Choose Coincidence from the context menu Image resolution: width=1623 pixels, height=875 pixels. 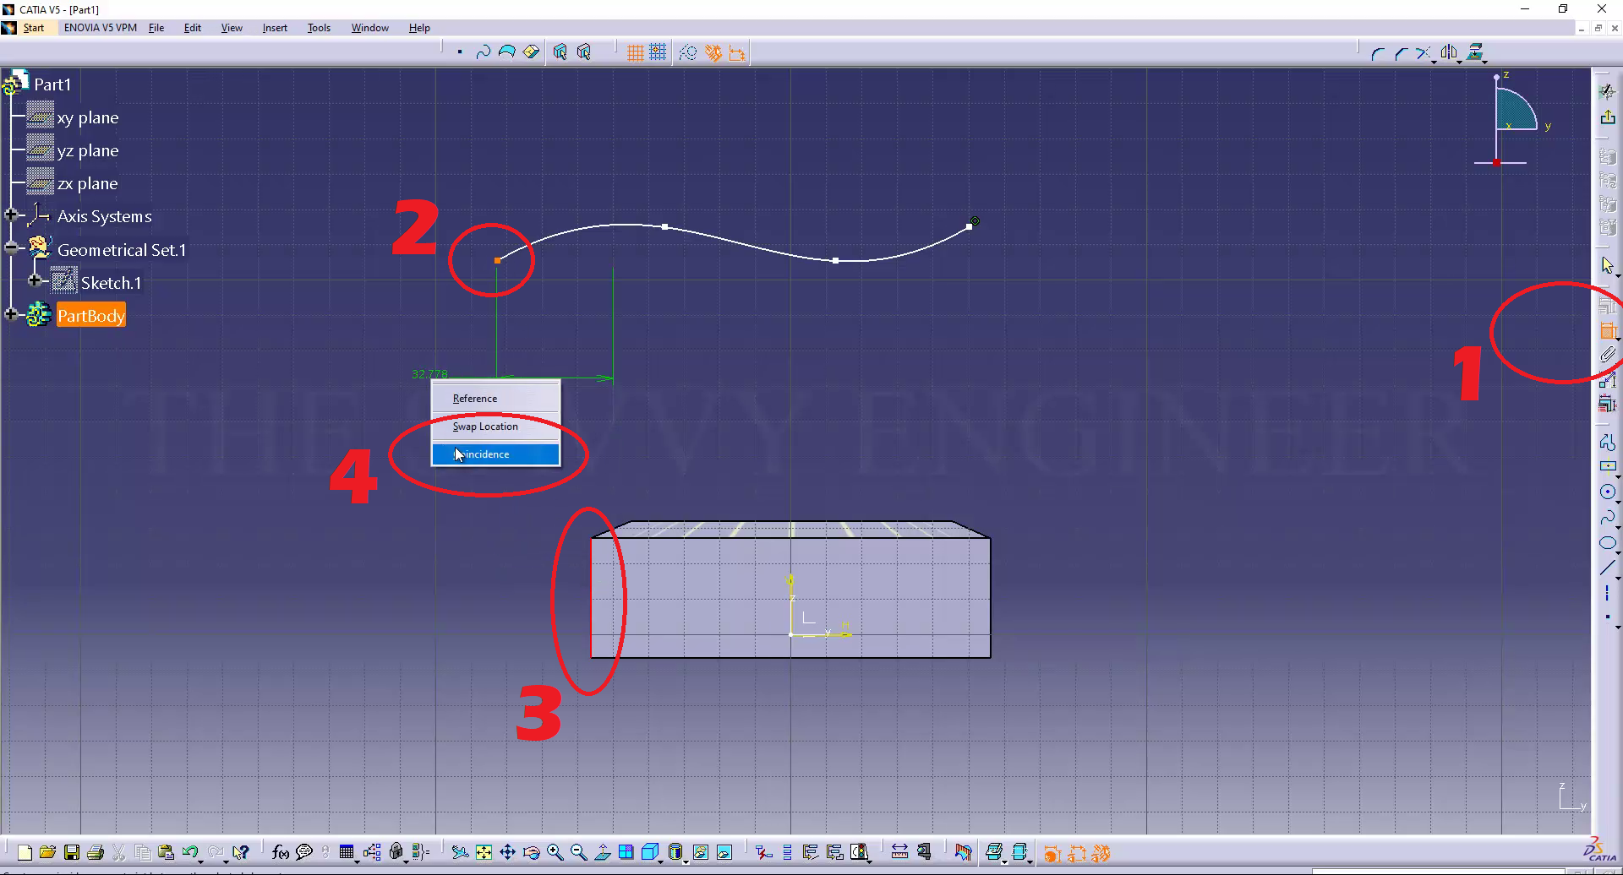tap(495, 454)
